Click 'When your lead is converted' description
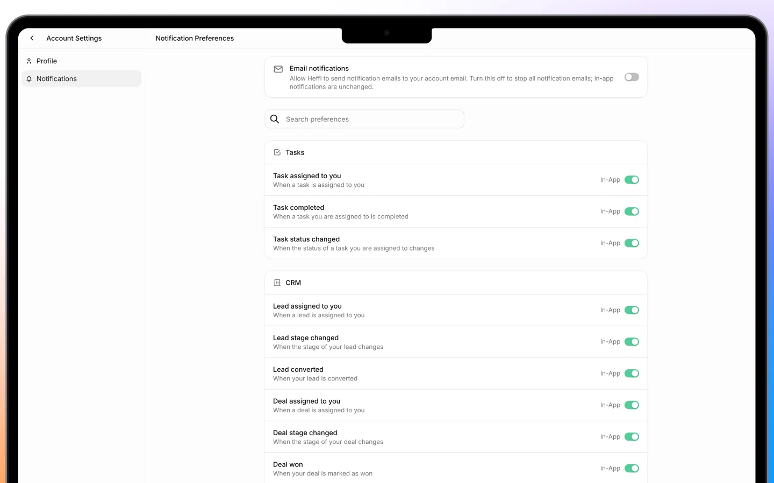The width and height of the screenshot is (774, 483). (315, 379)
